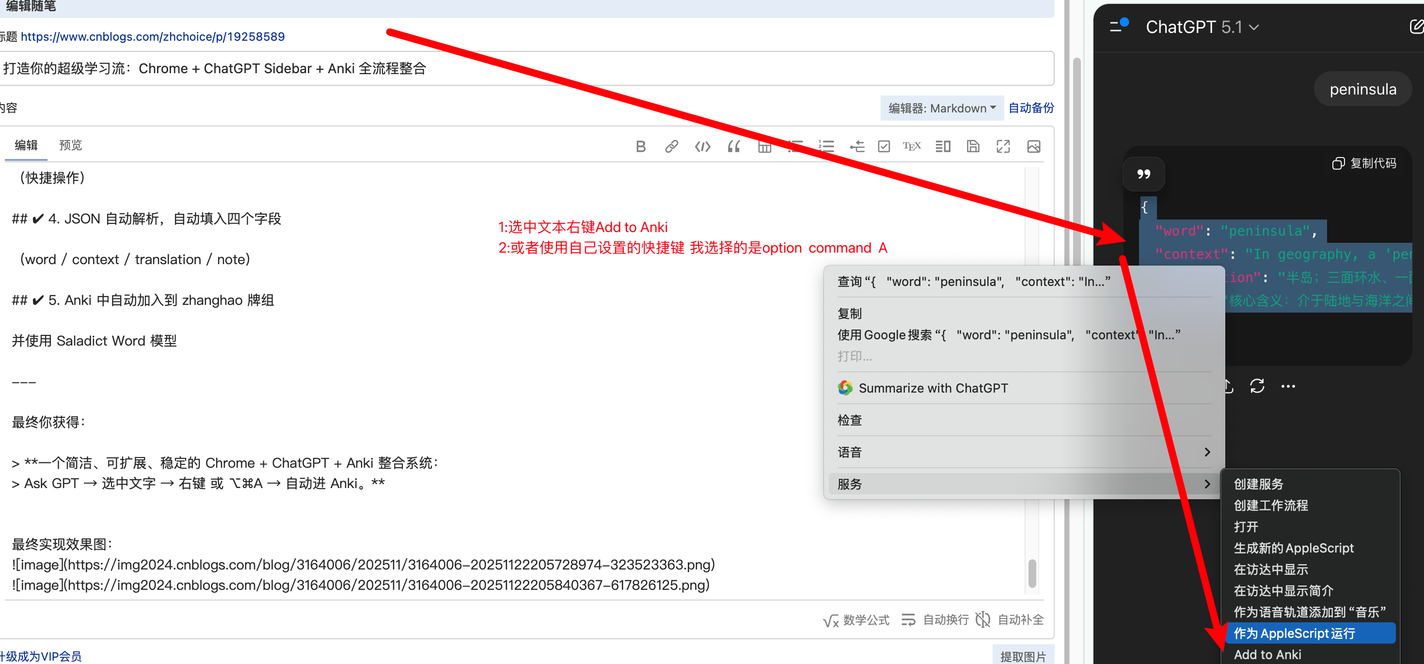Open the cnblogs post URL link

coord(153,36)
